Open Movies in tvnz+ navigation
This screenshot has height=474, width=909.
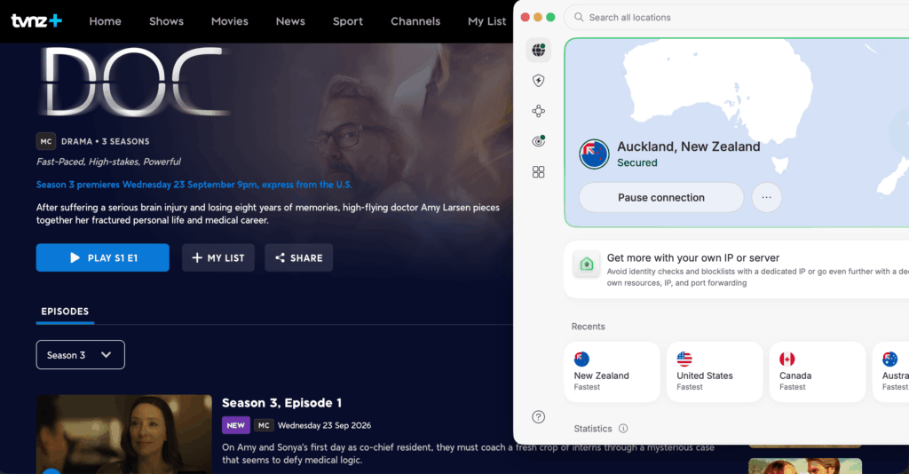click(230, 21)
